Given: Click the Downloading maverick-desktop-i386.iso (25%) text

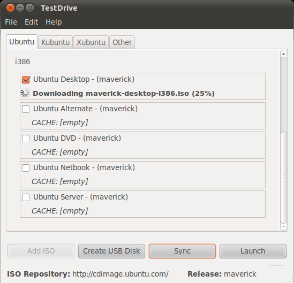Looking at the screenshot, I should pyautogui.click(x=124, y=94).
